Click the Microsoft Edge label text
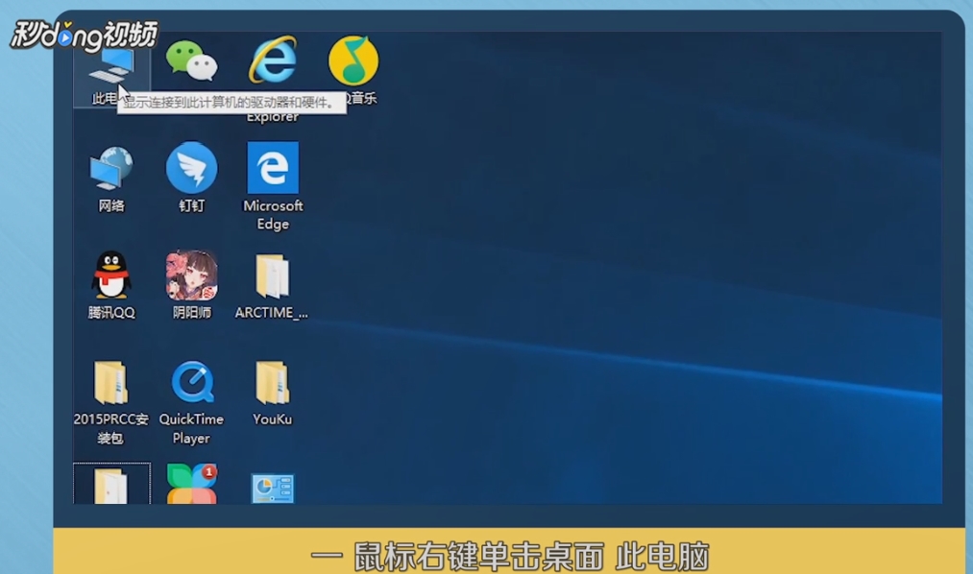 coord(273,214)
